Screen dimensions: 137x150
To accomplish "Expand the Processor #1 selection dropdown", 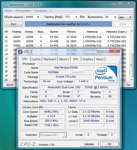I will [64, 135].
